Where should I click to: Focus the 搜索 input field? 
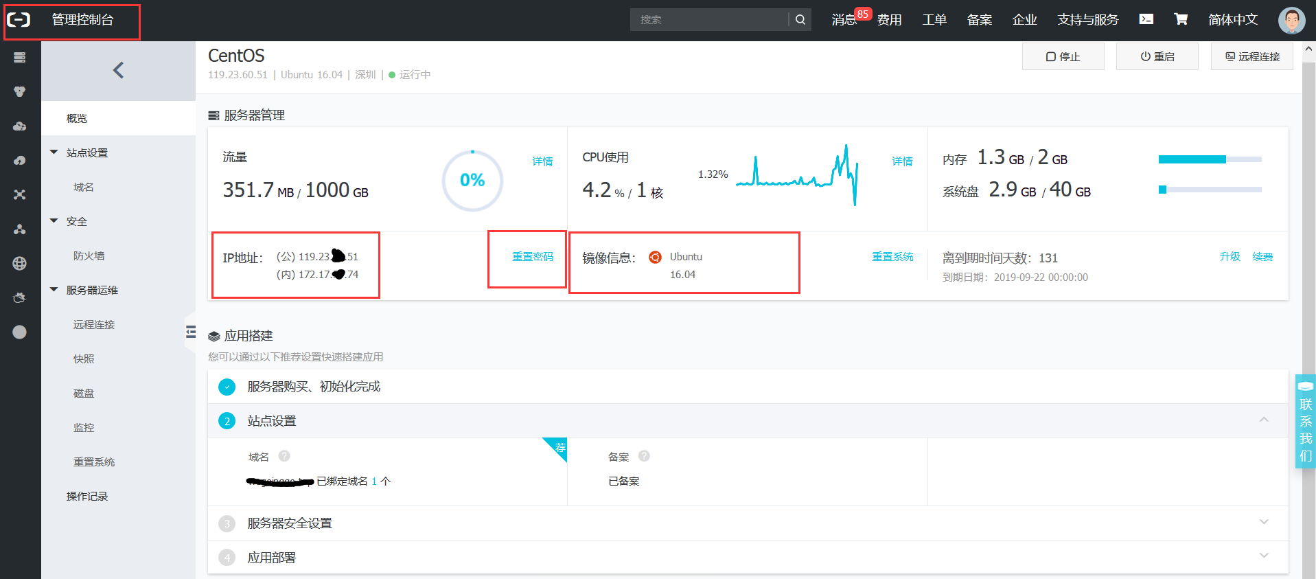709,20
